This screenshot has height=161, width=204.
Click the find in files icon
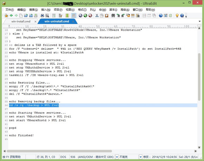[x=138, y=15]
